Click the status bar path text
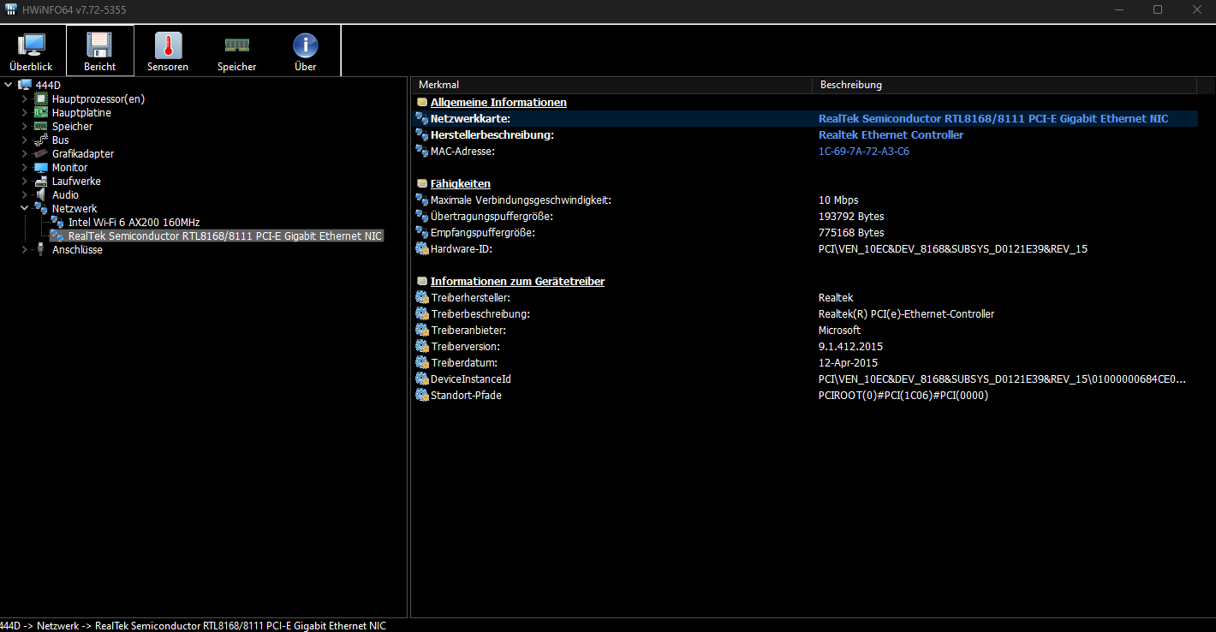 193,626
